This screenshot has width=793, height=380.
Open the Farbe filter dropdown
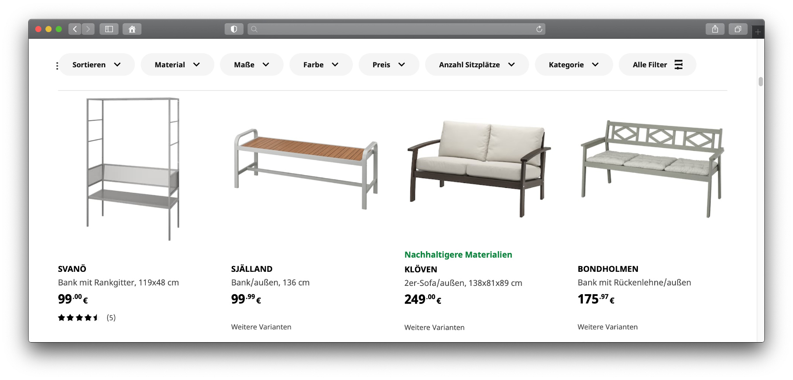click(321, 65)
